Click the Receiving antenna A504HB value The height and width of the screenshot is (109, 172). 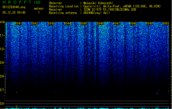click(97, 13)
